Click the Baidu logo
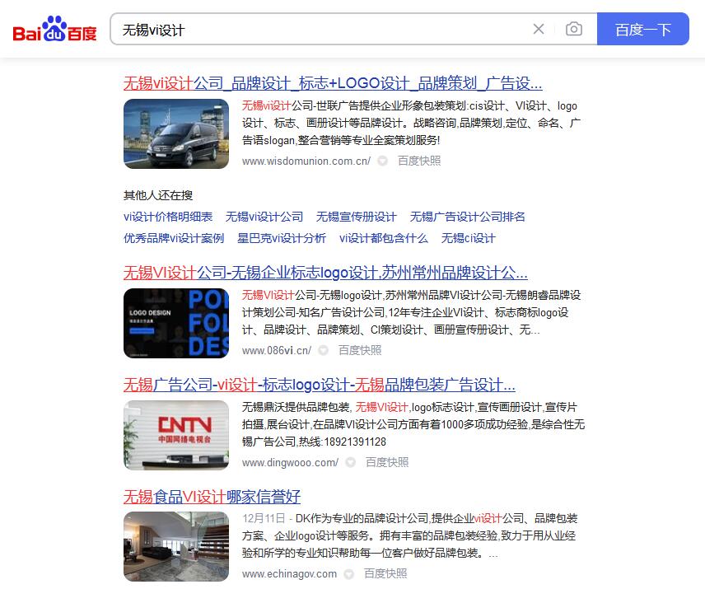This screenshot has height=589, width=705. [55, 29]
